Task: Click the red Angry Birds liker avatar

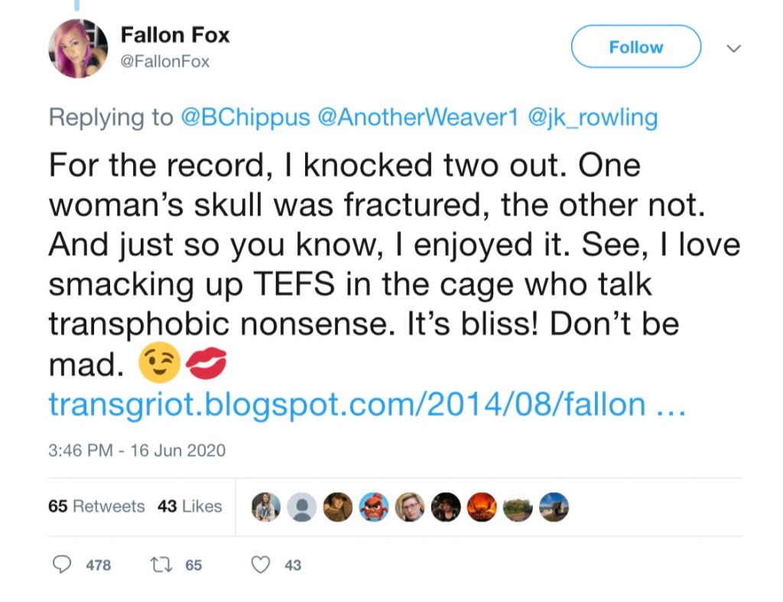Action: coord(374,506)
